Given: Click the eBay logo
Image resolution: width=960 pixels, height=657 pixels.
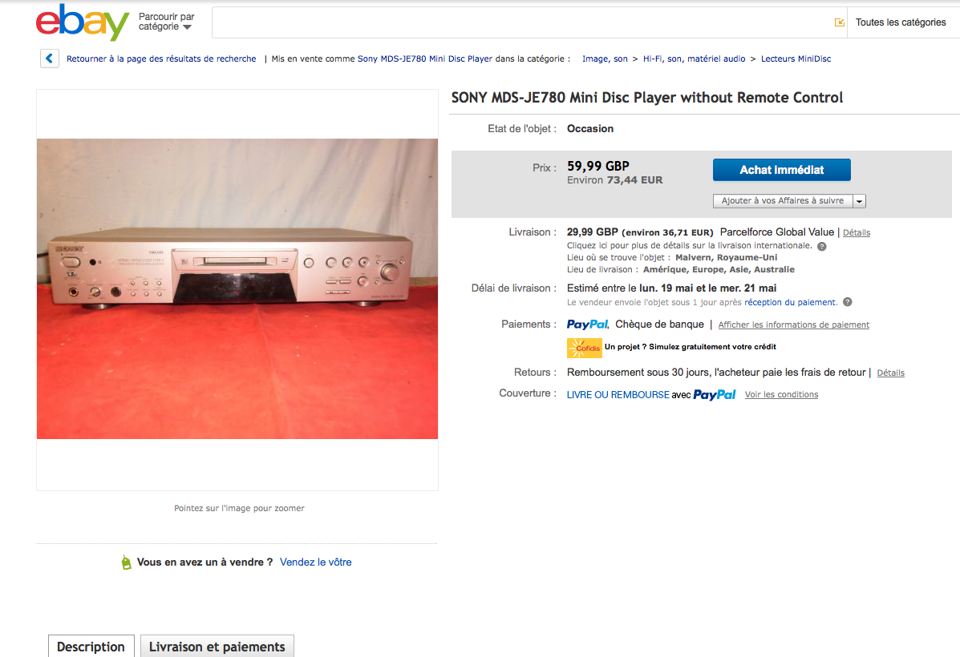Looking at the screenshot, I should (x=83, y=22).
